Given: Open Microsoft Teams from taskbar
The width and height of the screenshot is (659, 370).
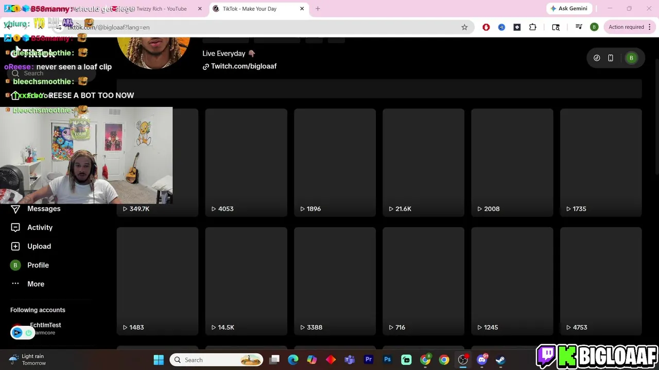Looking at the screenshot, I should (x=350, y=360).
